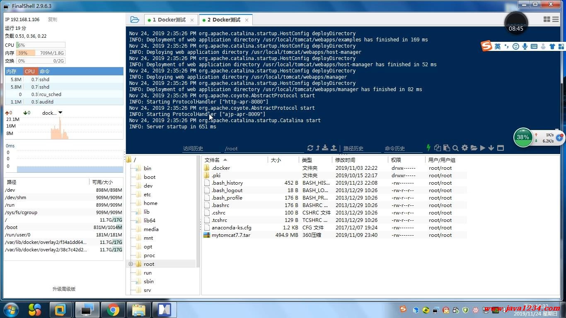Click Sogou input icon in system tray
The height and width of the screenshot is (318, 566).
tap(403, 309)
